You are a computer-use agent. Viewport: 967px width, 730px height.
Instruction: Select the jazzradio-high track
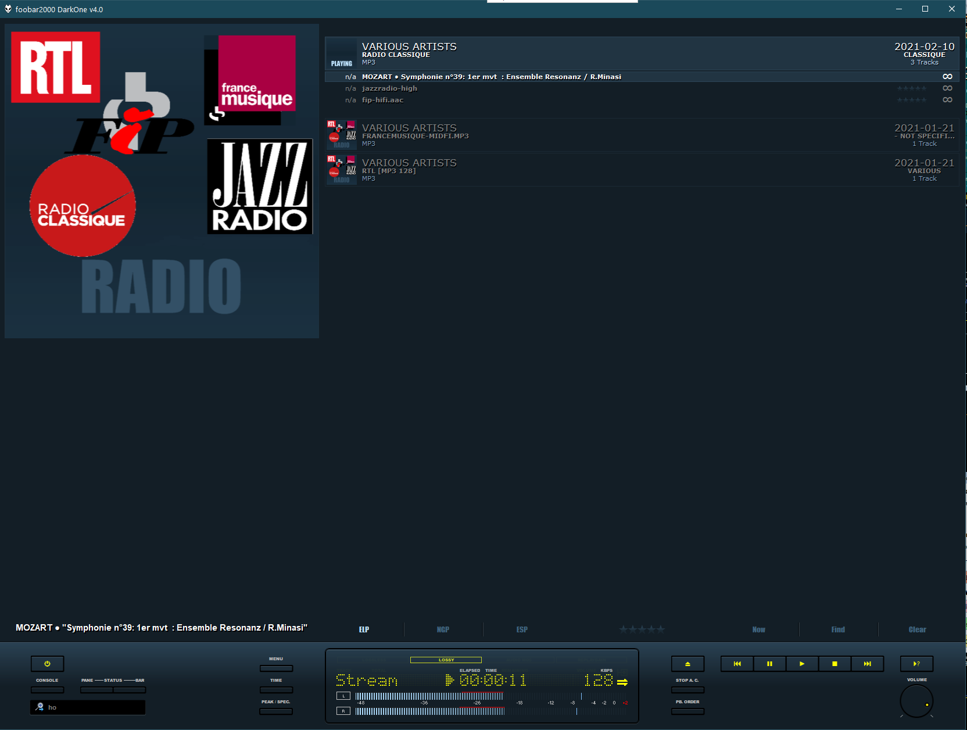(x=642, y=88)
